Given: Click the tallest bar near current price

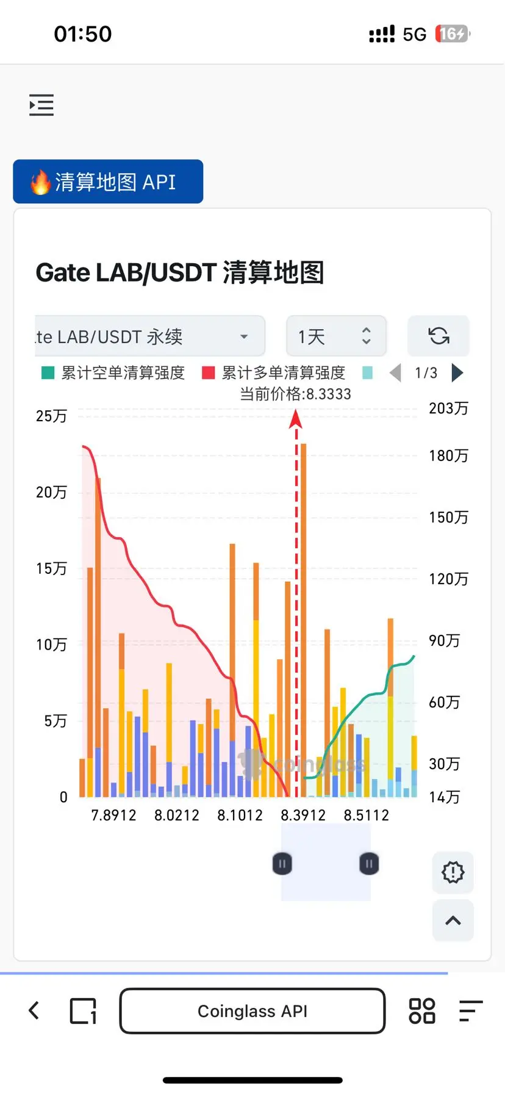Looking at the screenshot, I should 303,620.
